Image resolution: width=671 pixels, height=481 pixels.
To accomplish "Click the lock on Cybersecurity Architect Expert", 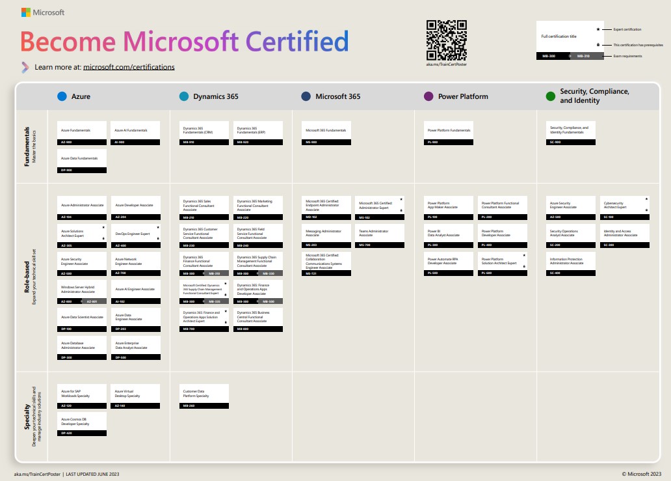I will 646,210.
